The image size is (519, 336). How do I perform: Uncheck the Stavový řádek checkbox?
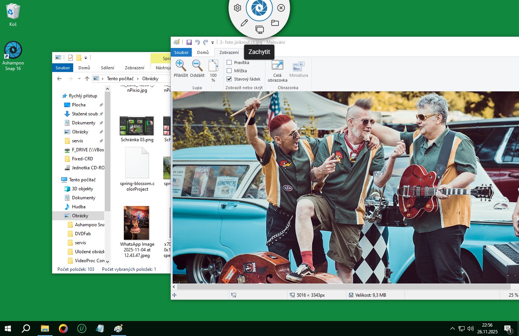tap(229, 79)
